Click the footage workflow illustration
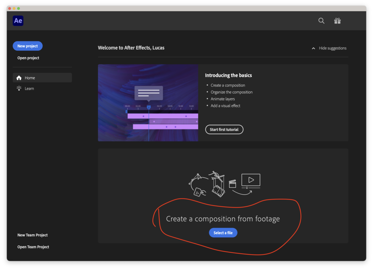Screen dimensions: 373x269 pos(224,184)
